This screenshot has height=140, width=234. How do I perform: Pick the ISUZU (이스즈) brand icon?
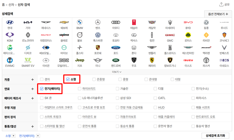(x=188, y=60)
